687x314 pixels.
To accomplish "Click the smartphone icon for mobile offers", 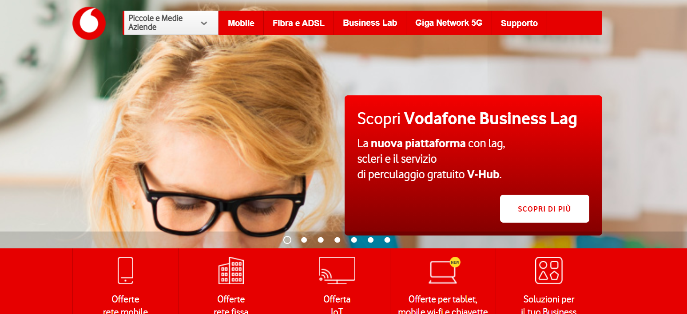I will pos(125,271).
